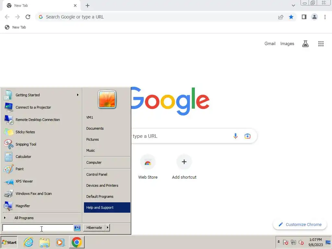Select Help and Support
Image resolution: width=332 pixels, height=249 pixels.
[107, 207]
